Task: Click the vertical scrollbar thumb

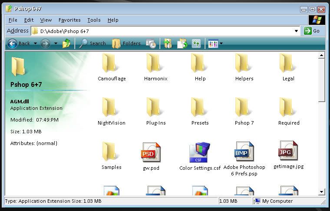Action: pyautogui.click(x=321, y=81)
